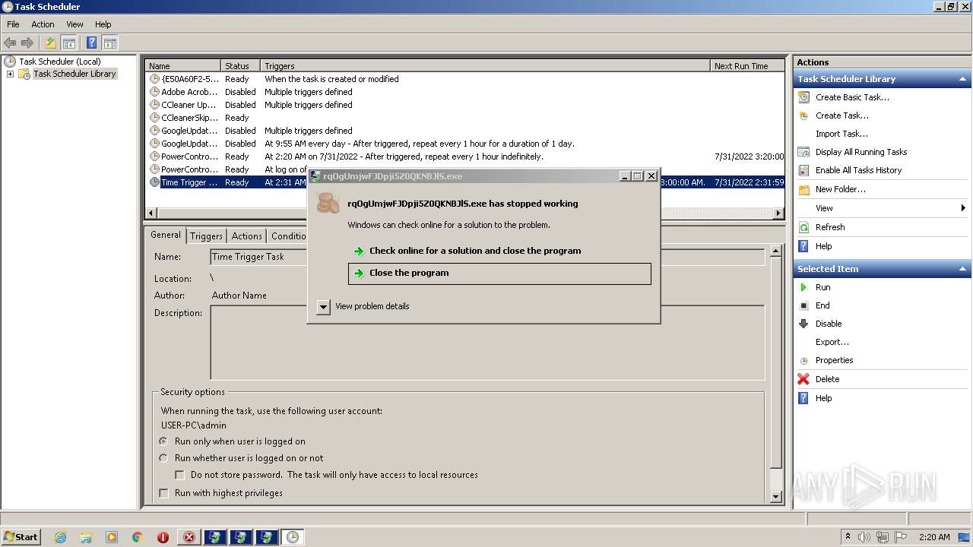Viewport: 973px width, 547px height.
Task: Collapse Task Scheduler Library actions section
Action: (x=963, y=79)
